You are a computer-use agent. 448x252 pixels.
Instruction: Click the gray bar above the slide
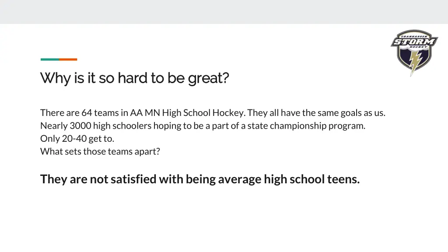[x=224, y=12]
